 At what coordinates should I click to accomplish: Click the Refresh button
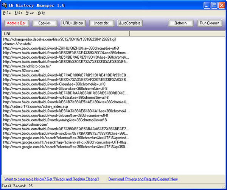(x=181, y=23)
